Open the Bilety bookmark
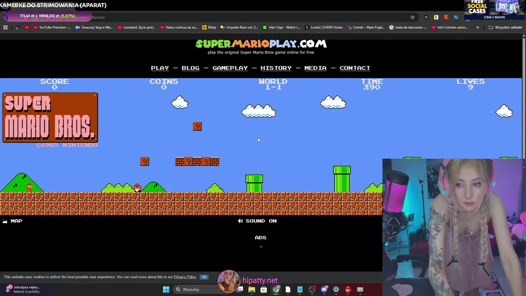This screenshot has height=296, width=526. 209,28
